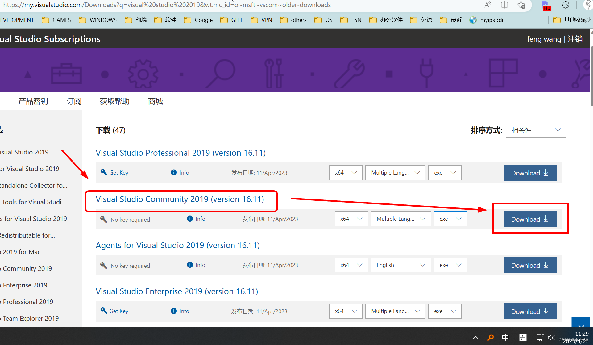
Task: Switch to 订阅 tab
Action: coord(74,101)
